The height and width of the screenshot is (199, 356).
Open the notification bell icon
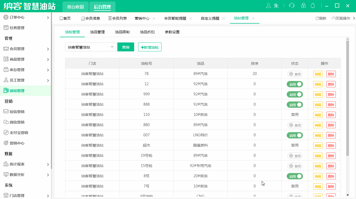(x=313, y=5)
